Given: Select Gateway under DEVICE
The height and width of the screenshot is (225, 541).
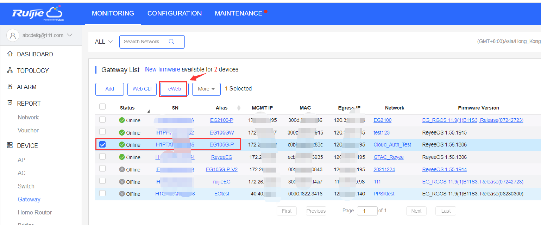Looking at the screenshot, I should pos(29,199).
